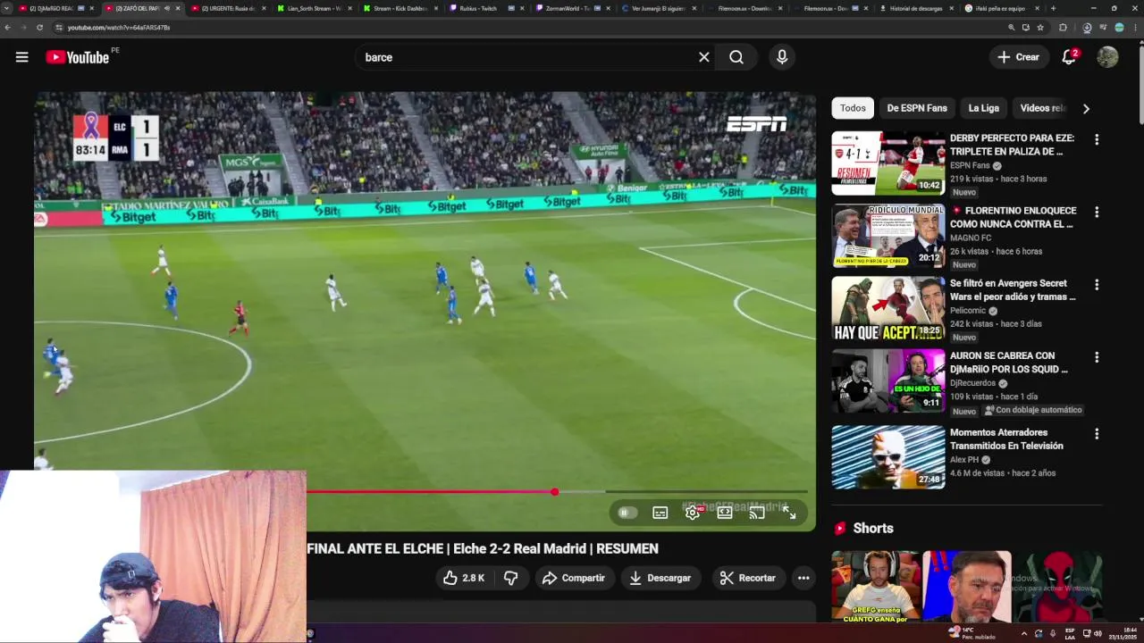Click the address bar URL
The width and height of the screenshot is (1144, 643).
click(119, 28)
